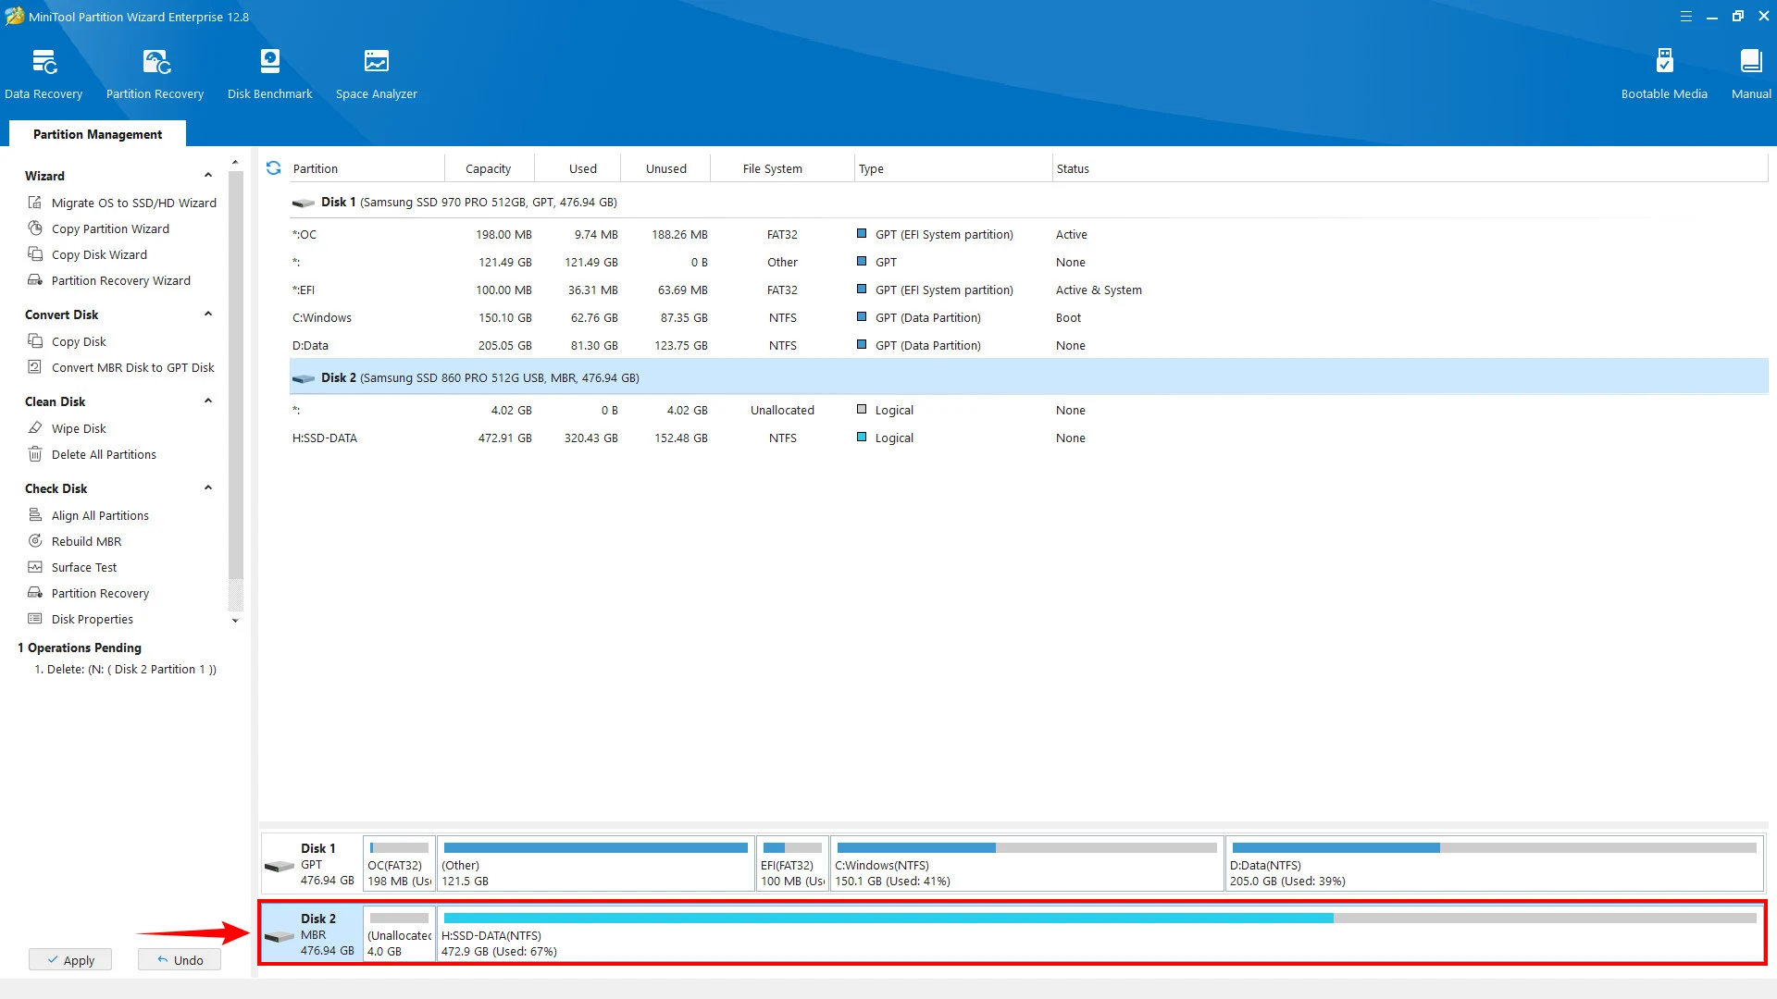Click Convert MBR Disk to GPT Disk icon
Image resolution: width=1777 pixels, height=999 pixels.
(35, 367)
